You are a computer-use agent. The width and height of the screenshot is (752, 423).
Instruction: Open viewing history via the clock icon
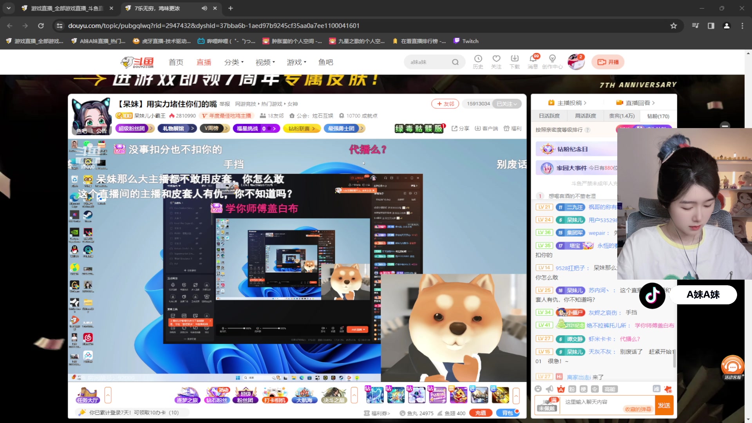click(x=478, y=62)
